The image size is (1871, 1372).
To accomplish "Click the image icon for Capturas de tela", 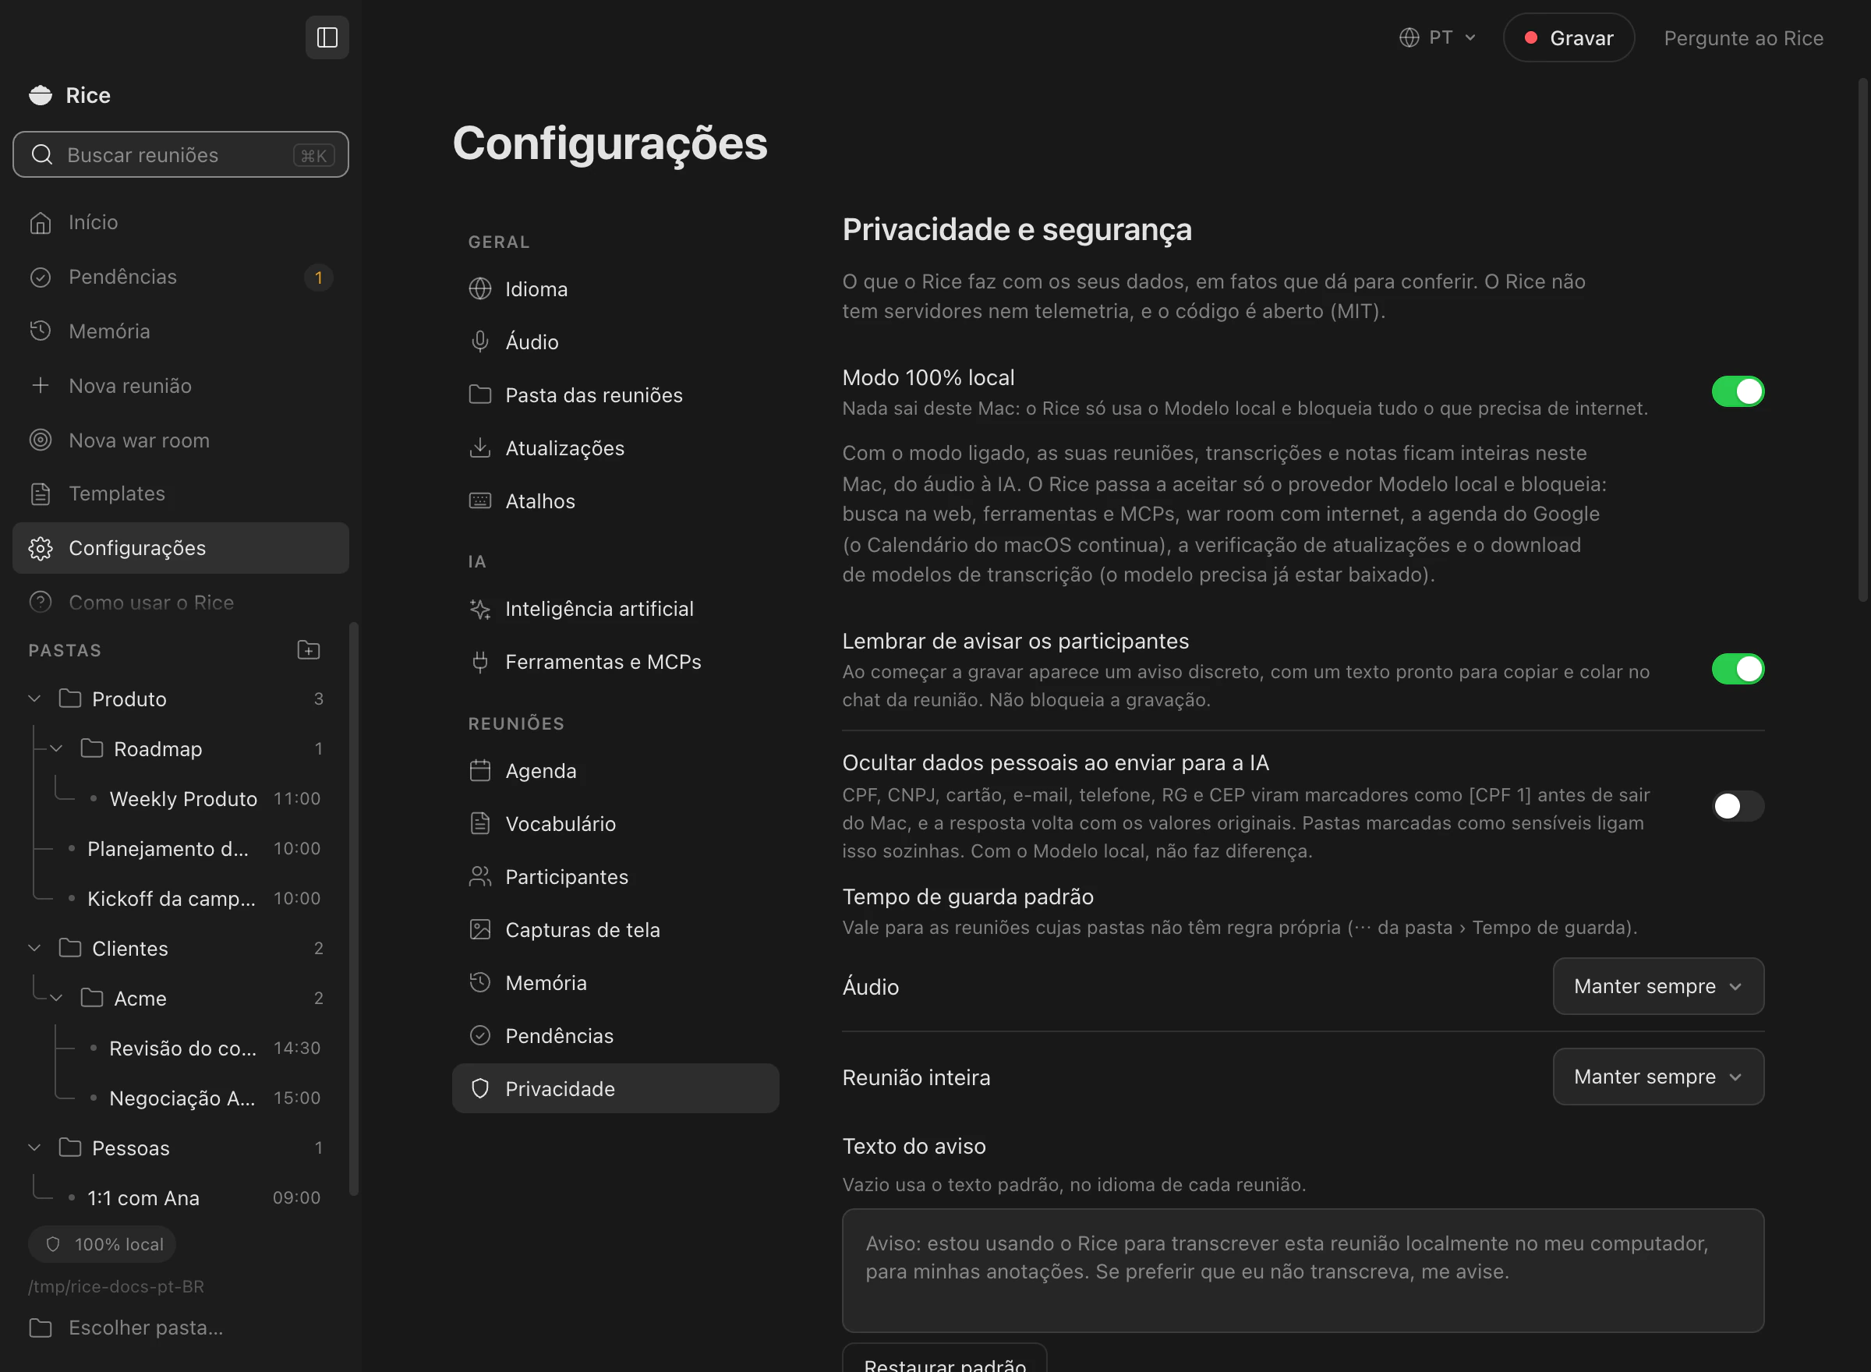I will point(480,929).
